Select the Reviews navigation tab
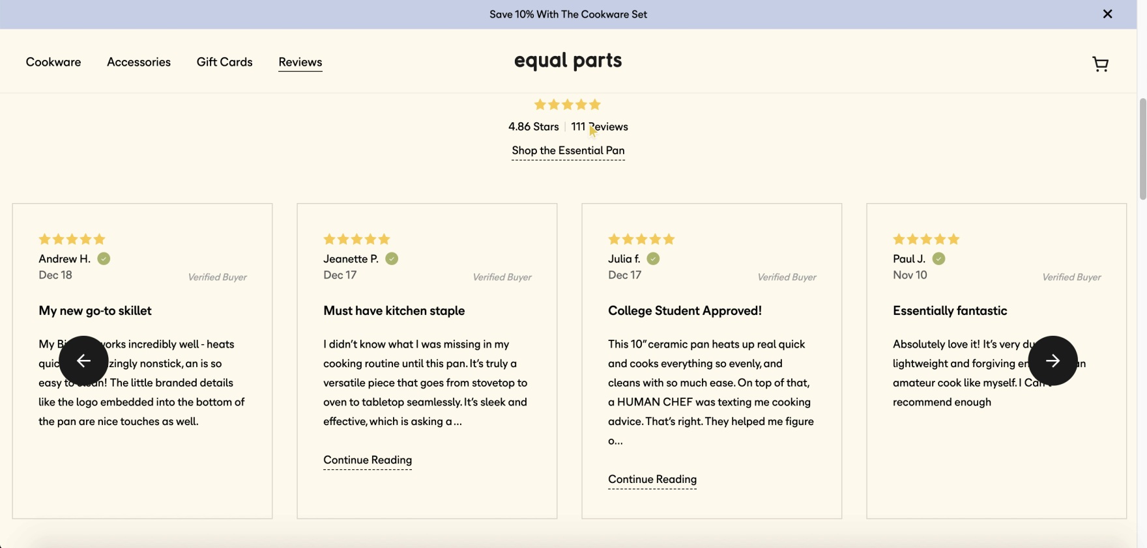The height and width of the screenshot is (548, 1147). 300,62
